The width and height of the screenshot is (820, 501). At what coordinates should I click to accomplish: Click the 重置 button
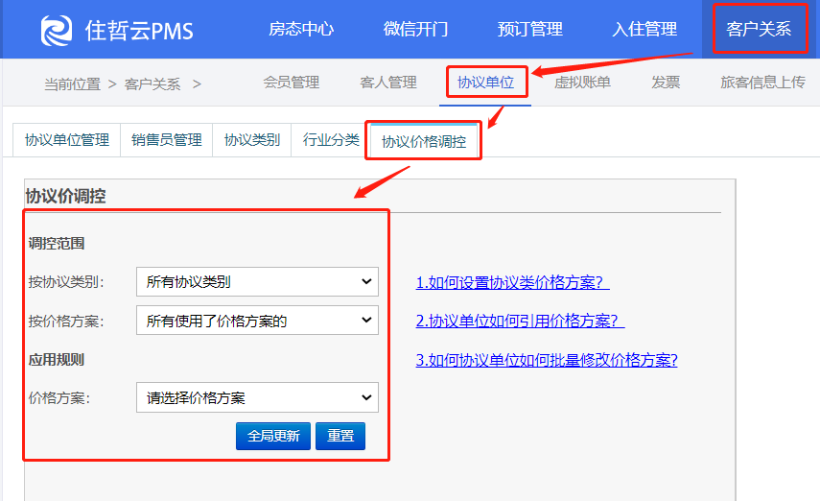point(340,436)
